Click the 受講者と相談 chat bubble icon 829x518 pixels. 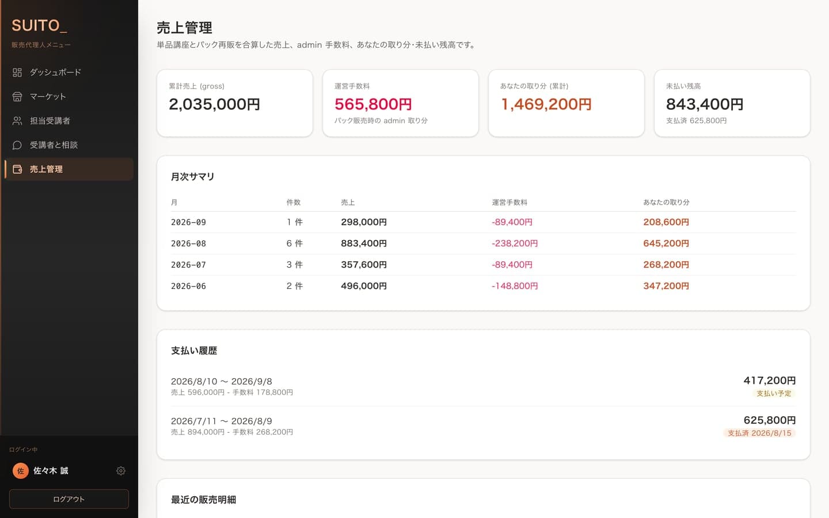[17, 145]
